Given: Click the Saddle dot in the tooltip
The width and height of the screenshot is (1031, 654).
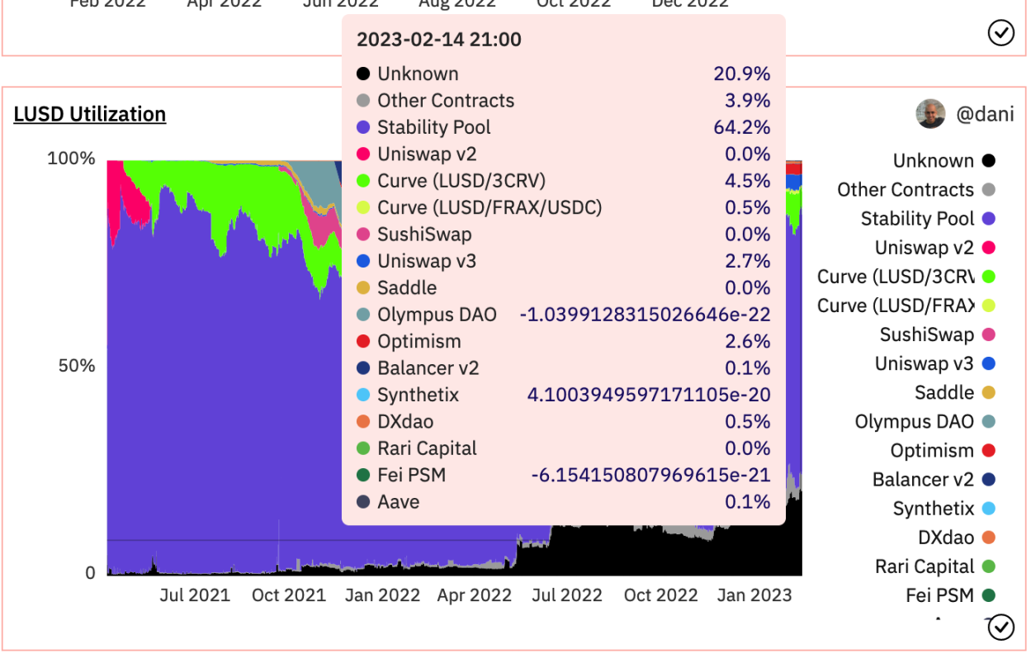Looking at the screenshot, I should tap(362, 288).
